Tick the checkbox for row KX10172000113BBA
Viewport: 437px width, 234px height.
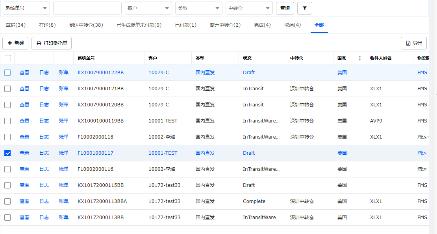[x=7, y=201]
